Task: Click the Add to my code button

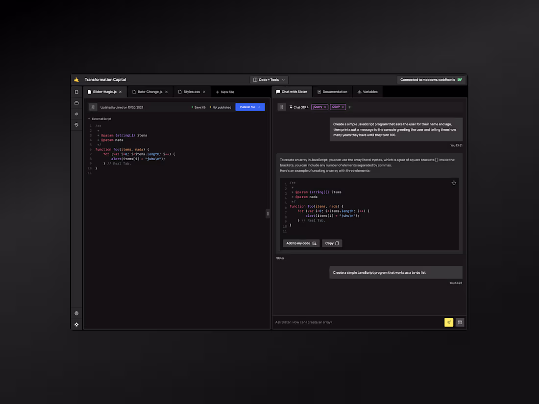Action: (300, 243)
